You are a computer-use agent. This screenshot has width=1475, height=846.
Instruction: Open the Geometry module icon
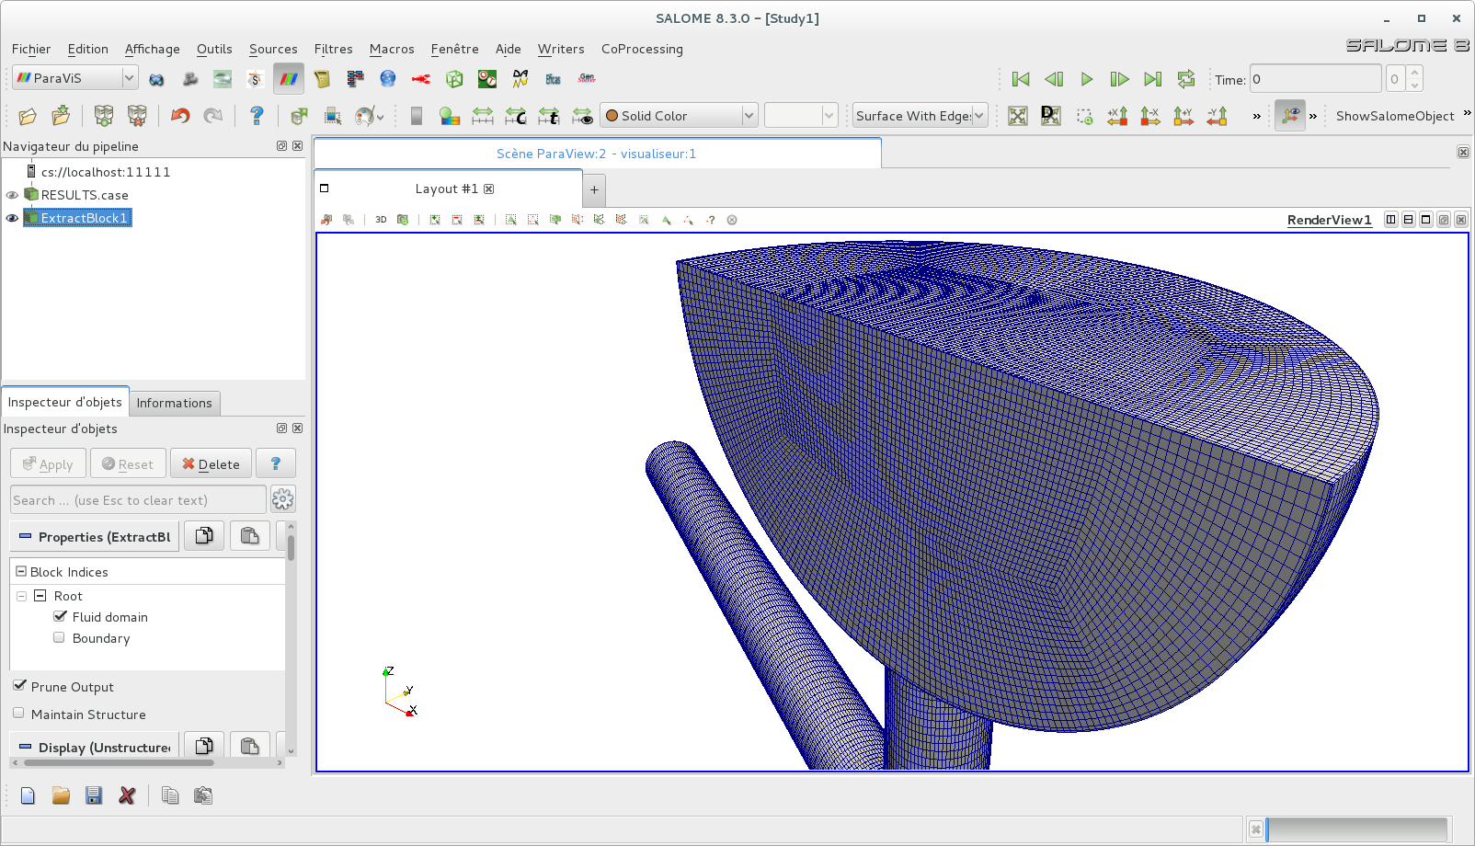[x=157, y=79]
